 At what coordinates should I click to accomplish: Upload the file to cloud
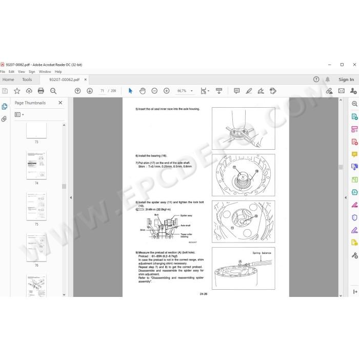click(29, 91)
